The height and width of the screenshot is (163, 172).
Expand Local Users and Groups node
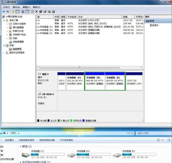click(7, 35)
